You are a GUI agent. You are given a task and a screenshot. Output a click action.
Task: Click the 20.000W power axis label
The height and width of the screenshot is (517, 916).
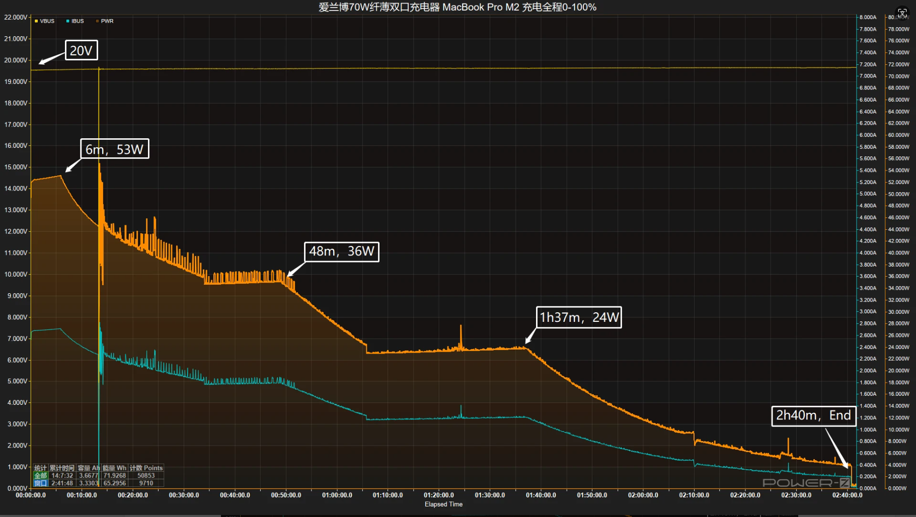tap(898, 370)
